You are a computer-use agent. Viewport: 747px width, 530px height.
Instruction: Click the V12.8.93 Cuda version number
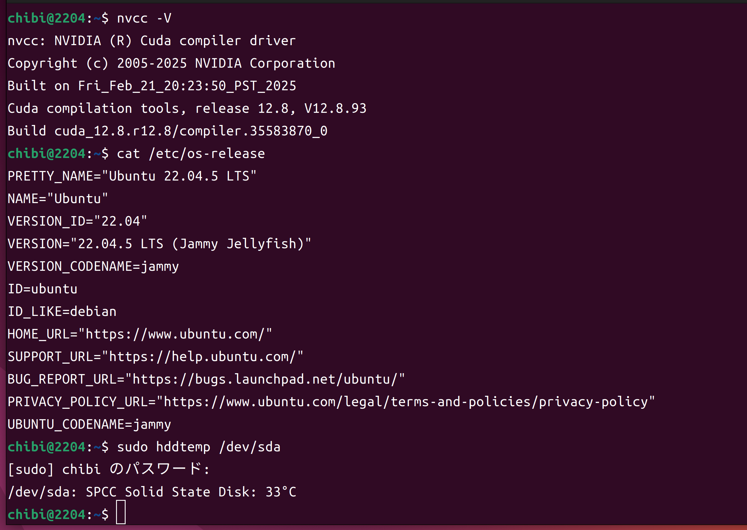(x=335, y=108)
